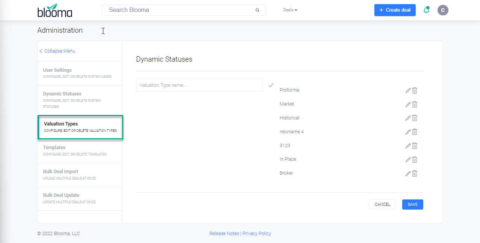Open the Deals dropdown
480x243 pixels.
point(290,10)
